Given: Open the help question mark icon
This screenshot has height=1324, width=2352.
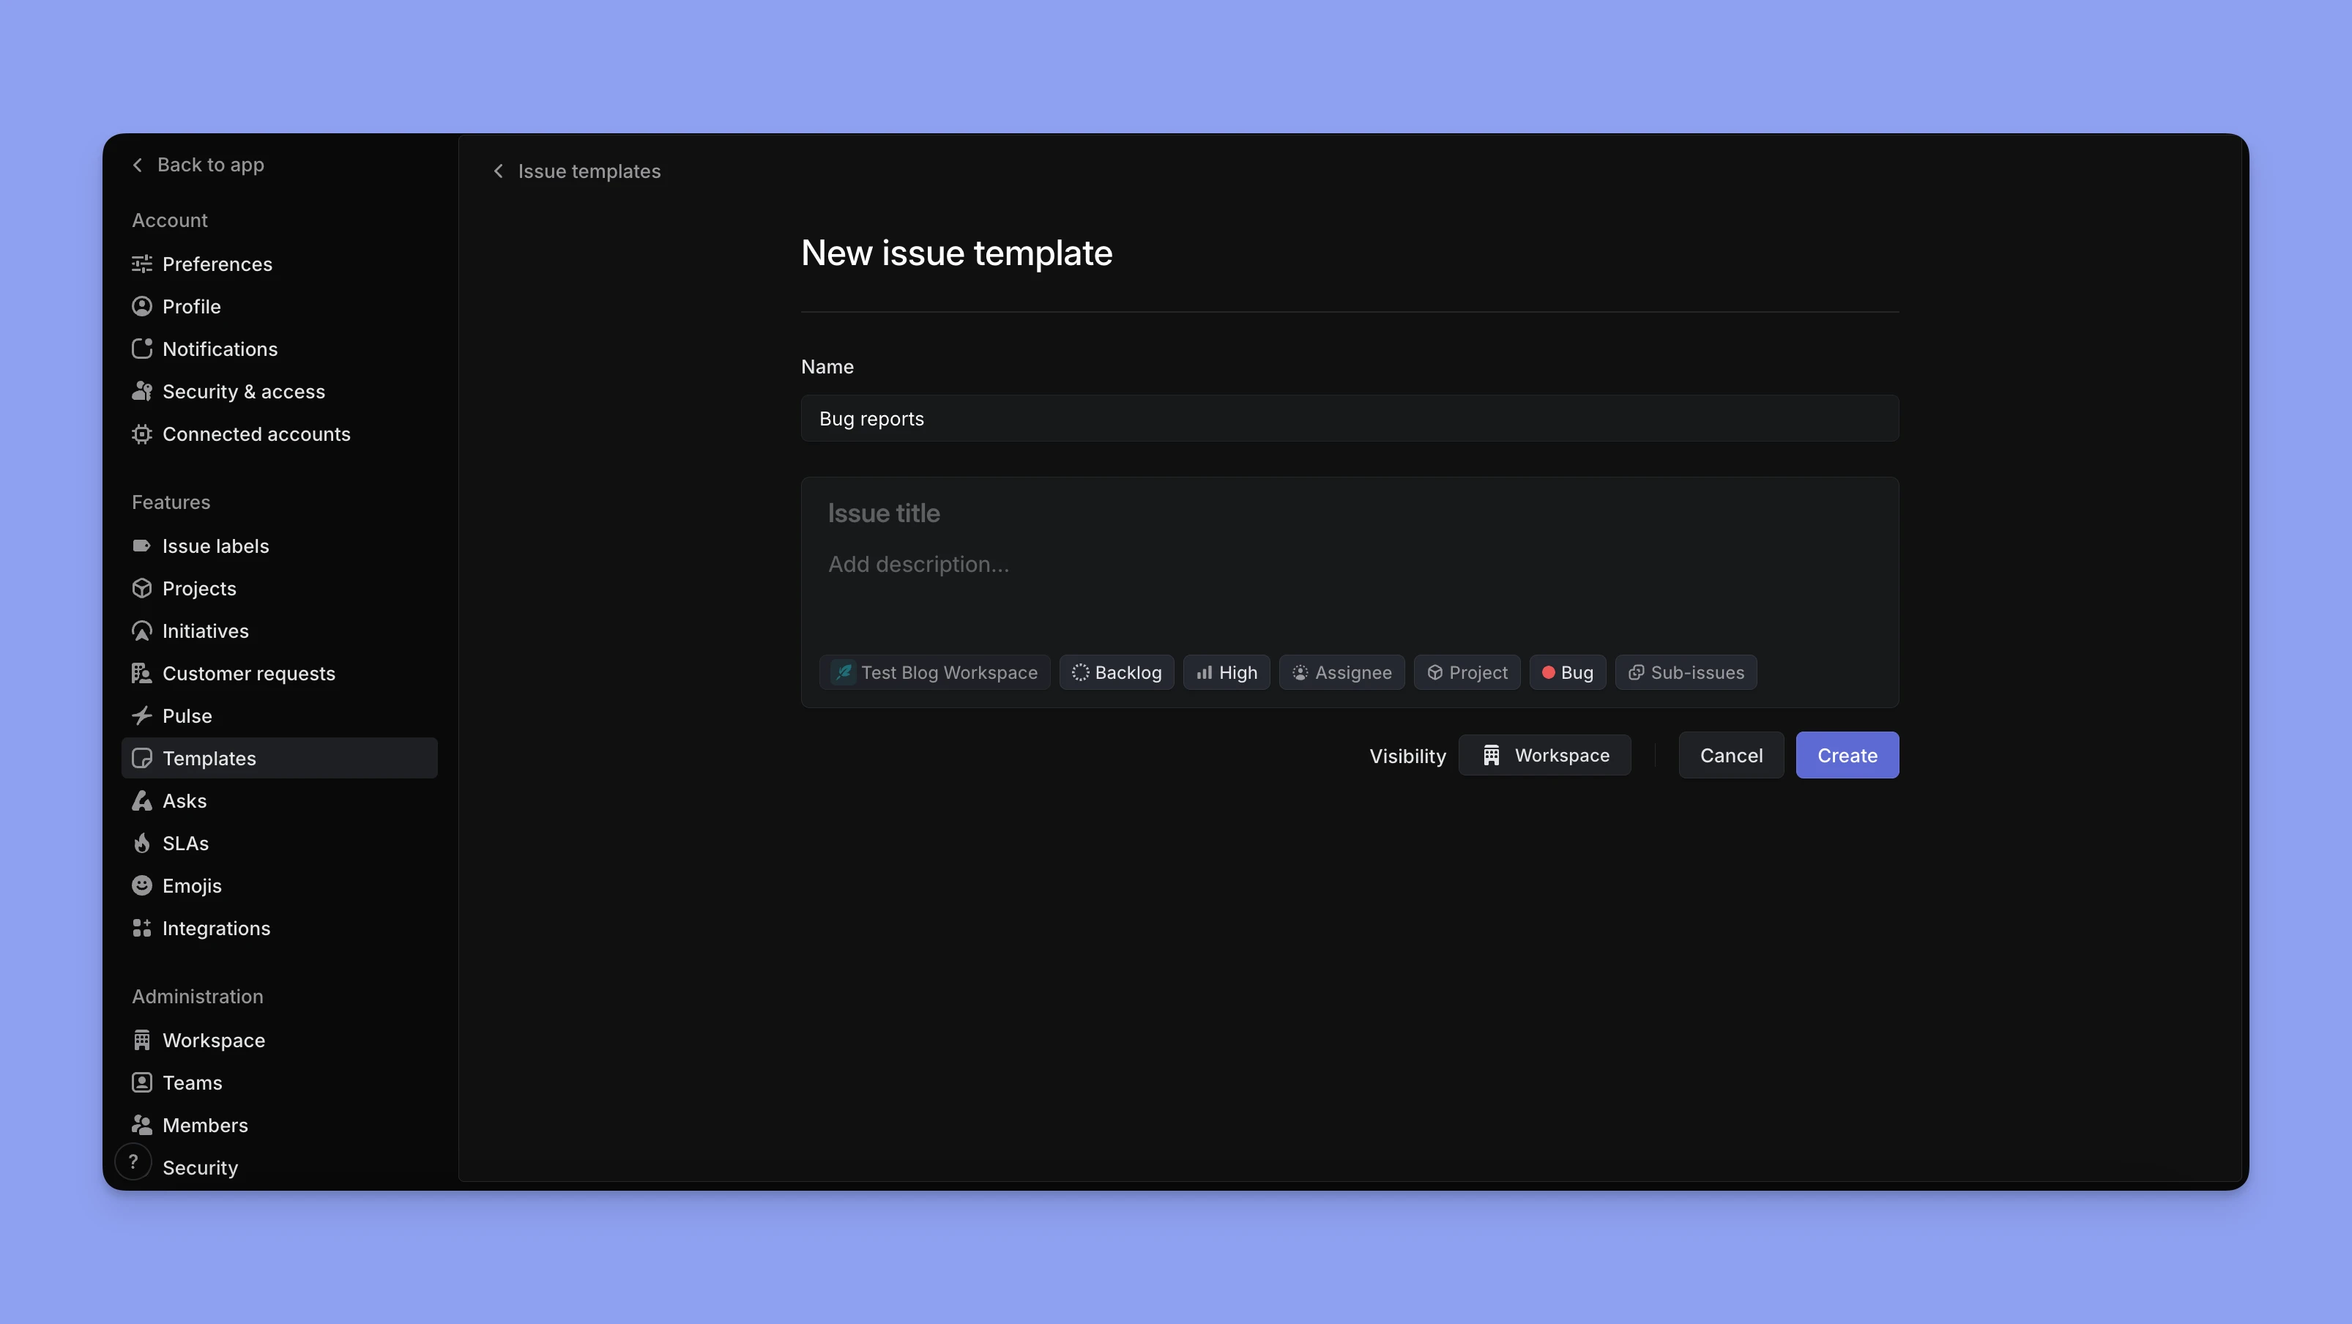Looking at the screenshot, I should [x=133, y=1161].
